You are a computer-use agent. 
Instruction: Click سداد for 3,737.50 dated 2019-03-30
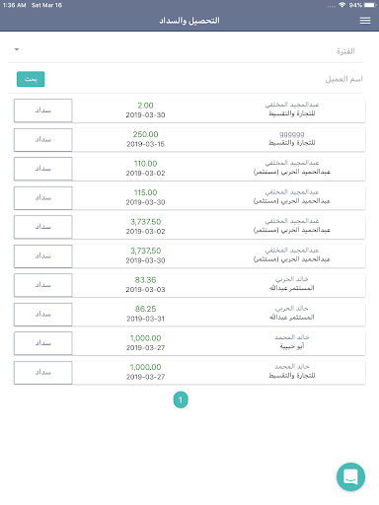[x=43, y=256]
